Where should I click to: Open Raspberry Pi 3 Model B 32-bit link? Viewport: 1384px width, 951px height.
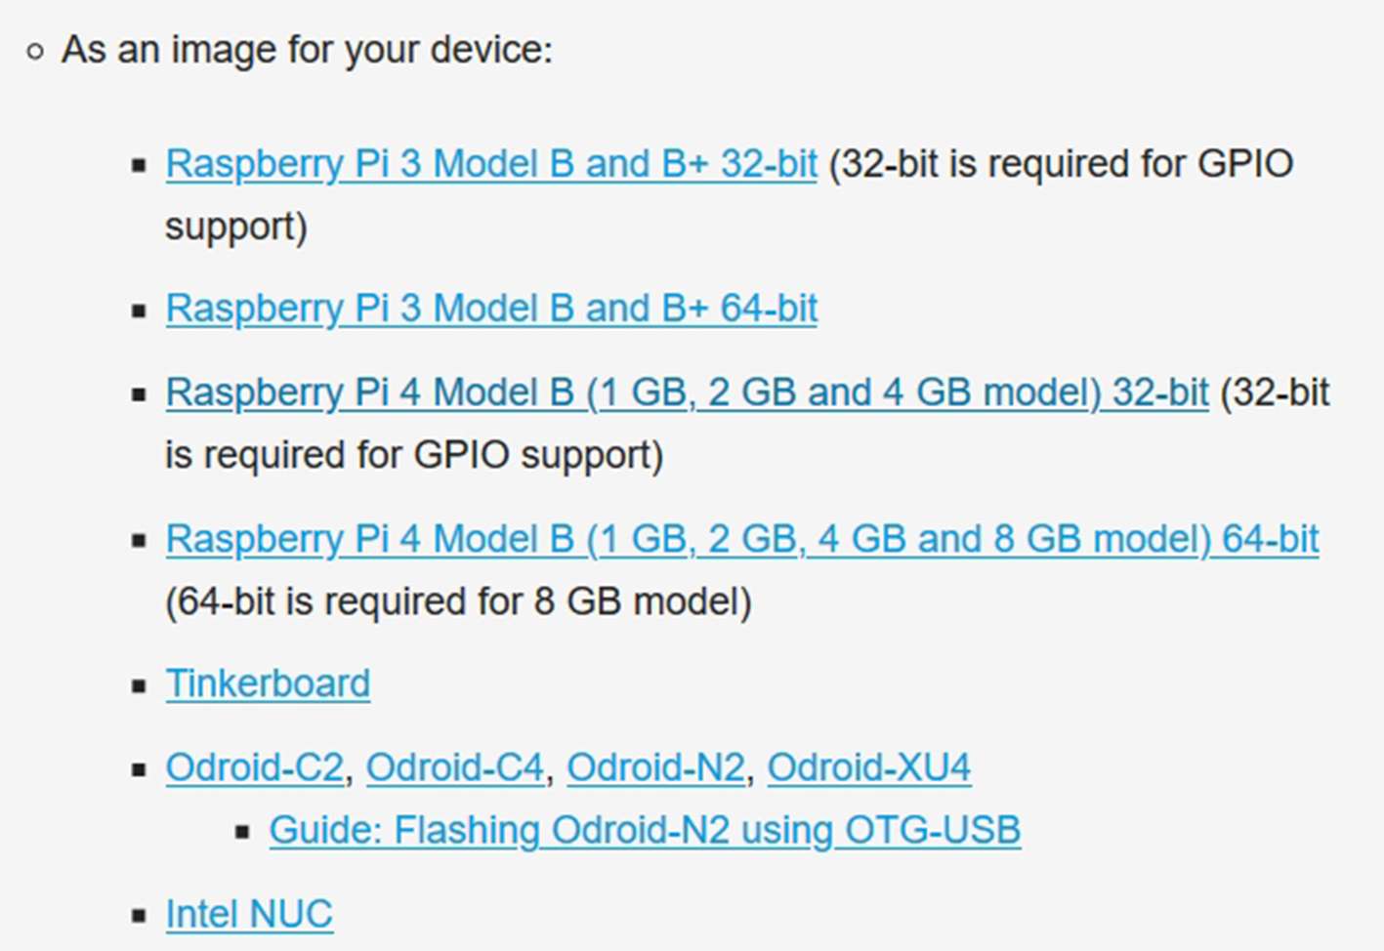click(490, 164)
